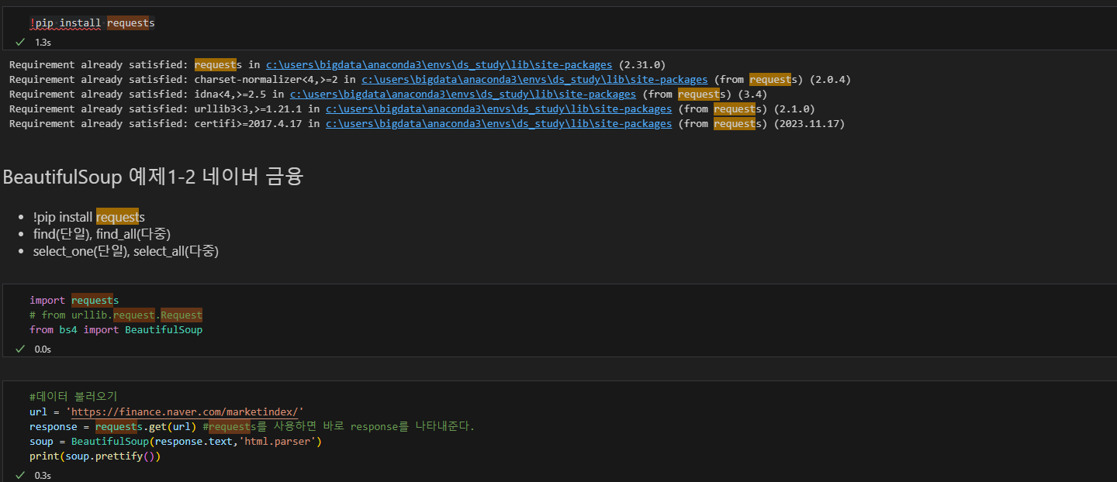1117x482 pixels.
Task: Click the '!pip install requests' markdown bullet
Action: click(x=89, y=217)
